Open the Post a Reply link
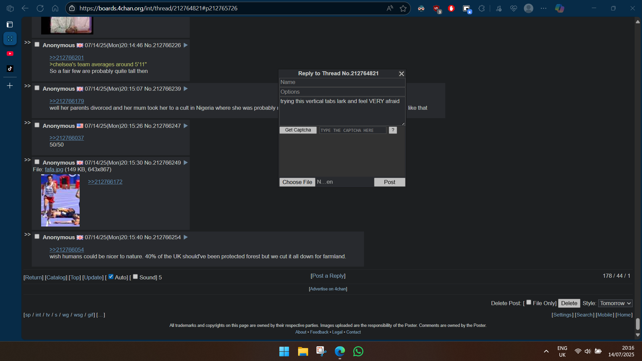642x361 pixels. coord(328,276)
